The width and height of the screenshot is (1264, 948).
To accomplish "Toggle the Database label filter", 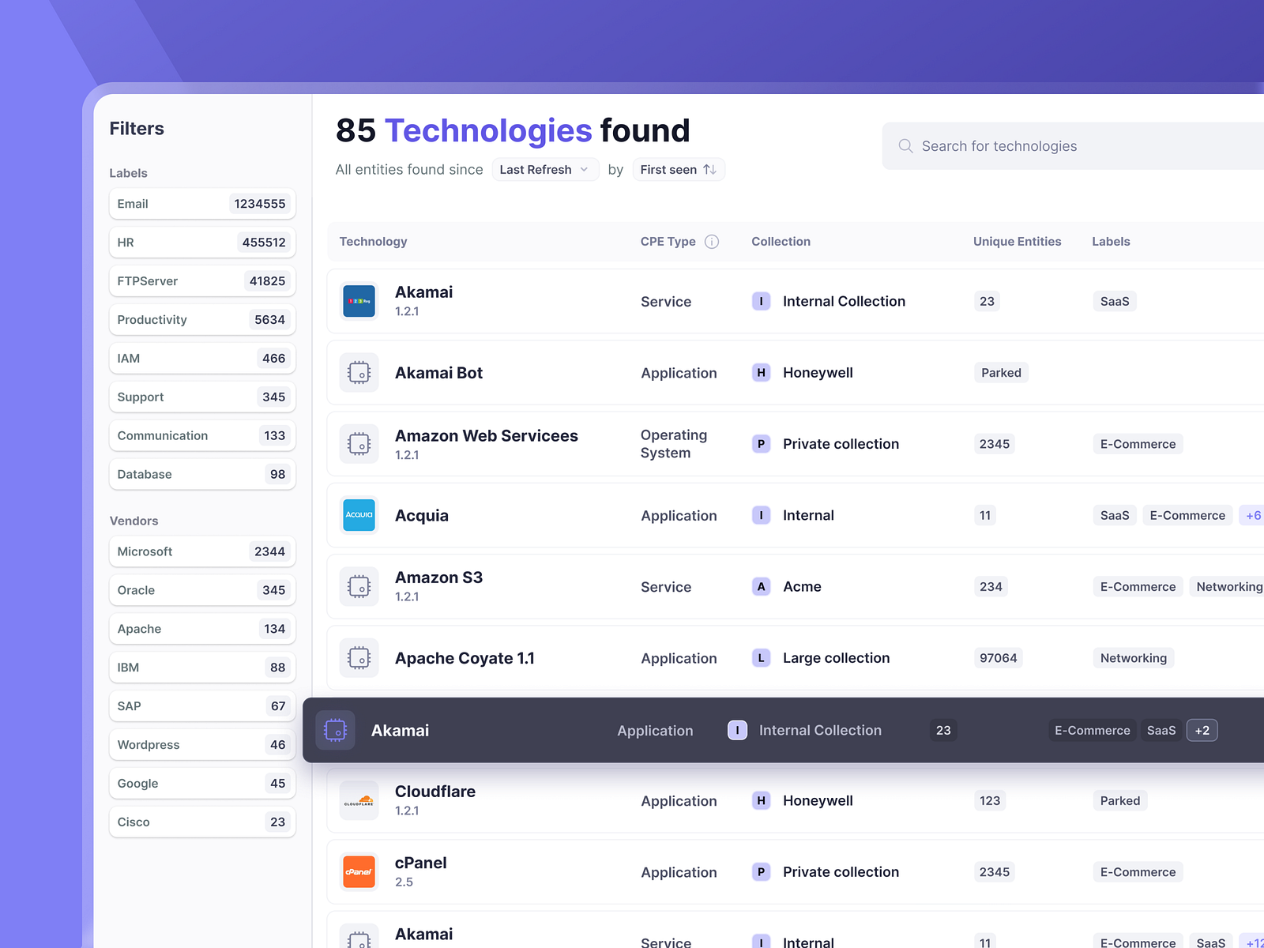I will pyautogui.click(x=202, y=474).
